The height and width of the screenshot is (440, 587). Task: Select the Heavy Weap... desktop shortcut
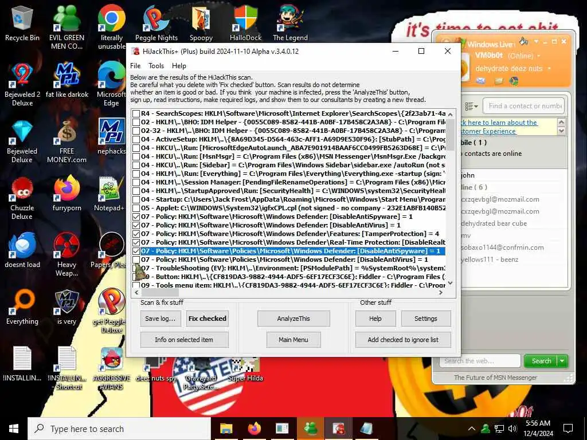pos(66,255)
